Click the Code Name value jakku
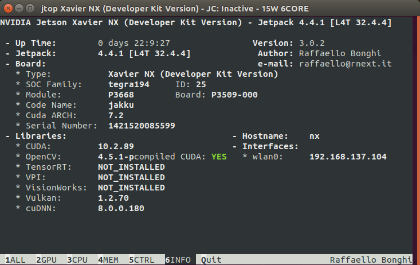The width and height of the screenshot is (420, 265). [121, 105]
